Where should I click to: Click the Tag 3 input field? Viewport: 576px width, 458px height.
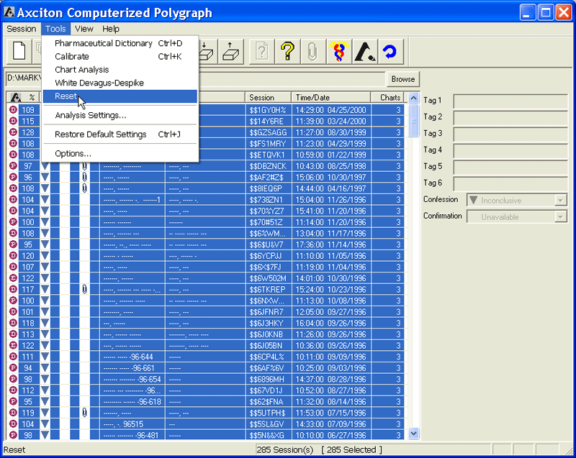pos(510,134)
